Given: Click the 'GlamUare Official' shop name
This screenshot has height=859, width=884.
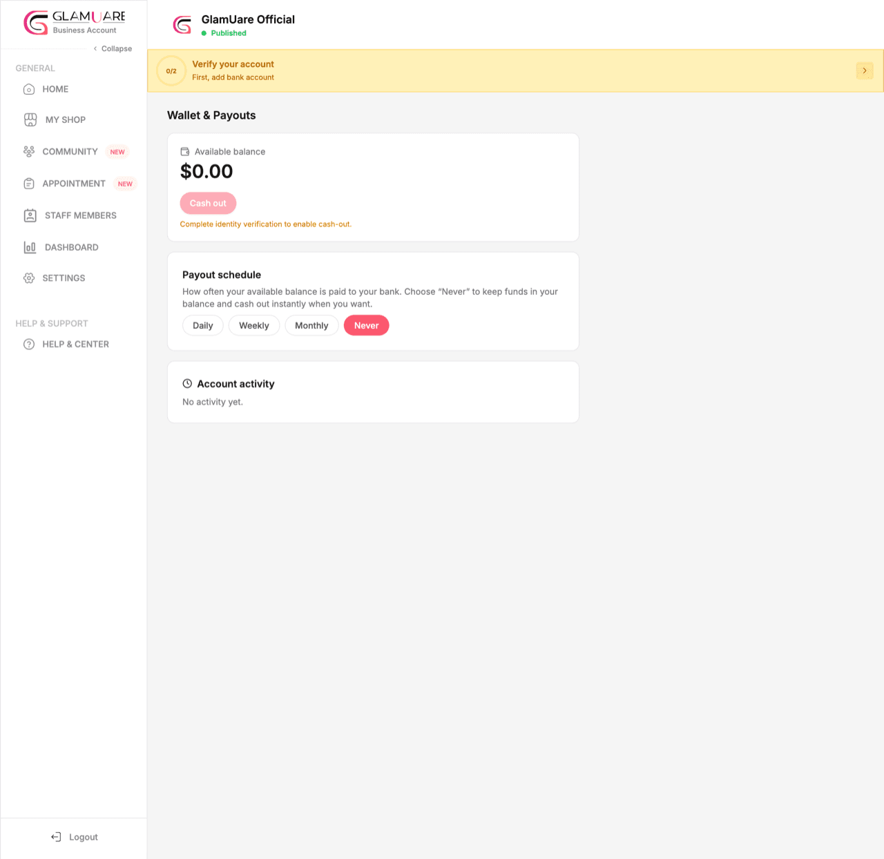Looking at the screenshot, I should 248,19.
